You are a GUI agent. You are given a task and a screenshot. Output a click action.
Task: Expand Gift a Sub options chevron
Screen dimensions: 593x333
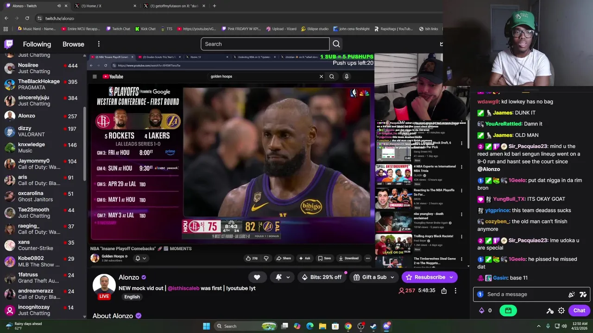pyautogui.click(x=392, y=277)
